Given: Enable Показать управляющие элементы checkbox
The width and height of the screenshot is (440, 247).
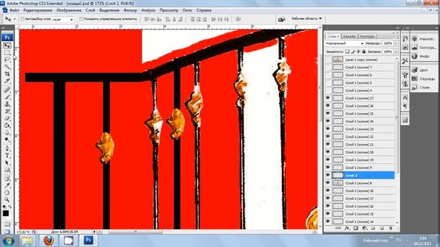Looking at the screenshot, I should [81, 19].
